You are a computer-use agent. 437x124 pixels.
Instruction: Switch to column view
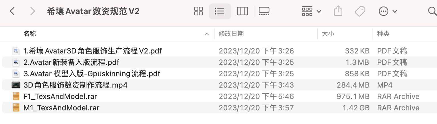pos(242,11)
